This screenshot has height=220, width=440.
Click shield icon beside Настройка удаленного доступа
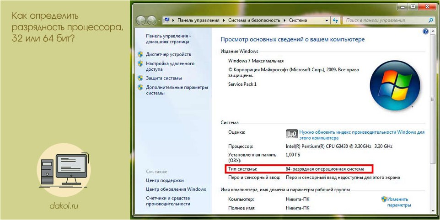pyautogui.click(x=140, y=63)
